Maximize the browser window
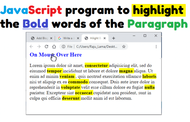The width and height of the screenshot is (190, 122). click(145, 36)
